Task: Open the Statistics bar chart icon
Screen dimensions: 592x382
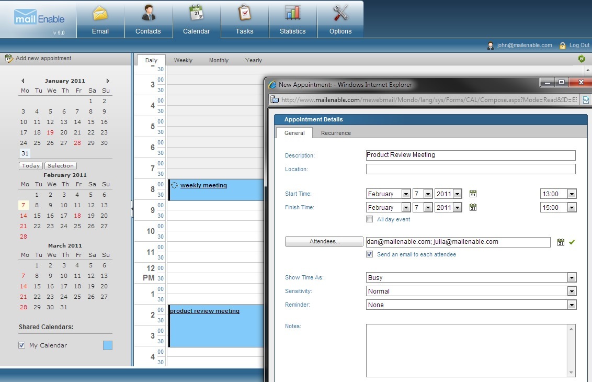Action: pos(293,13)
